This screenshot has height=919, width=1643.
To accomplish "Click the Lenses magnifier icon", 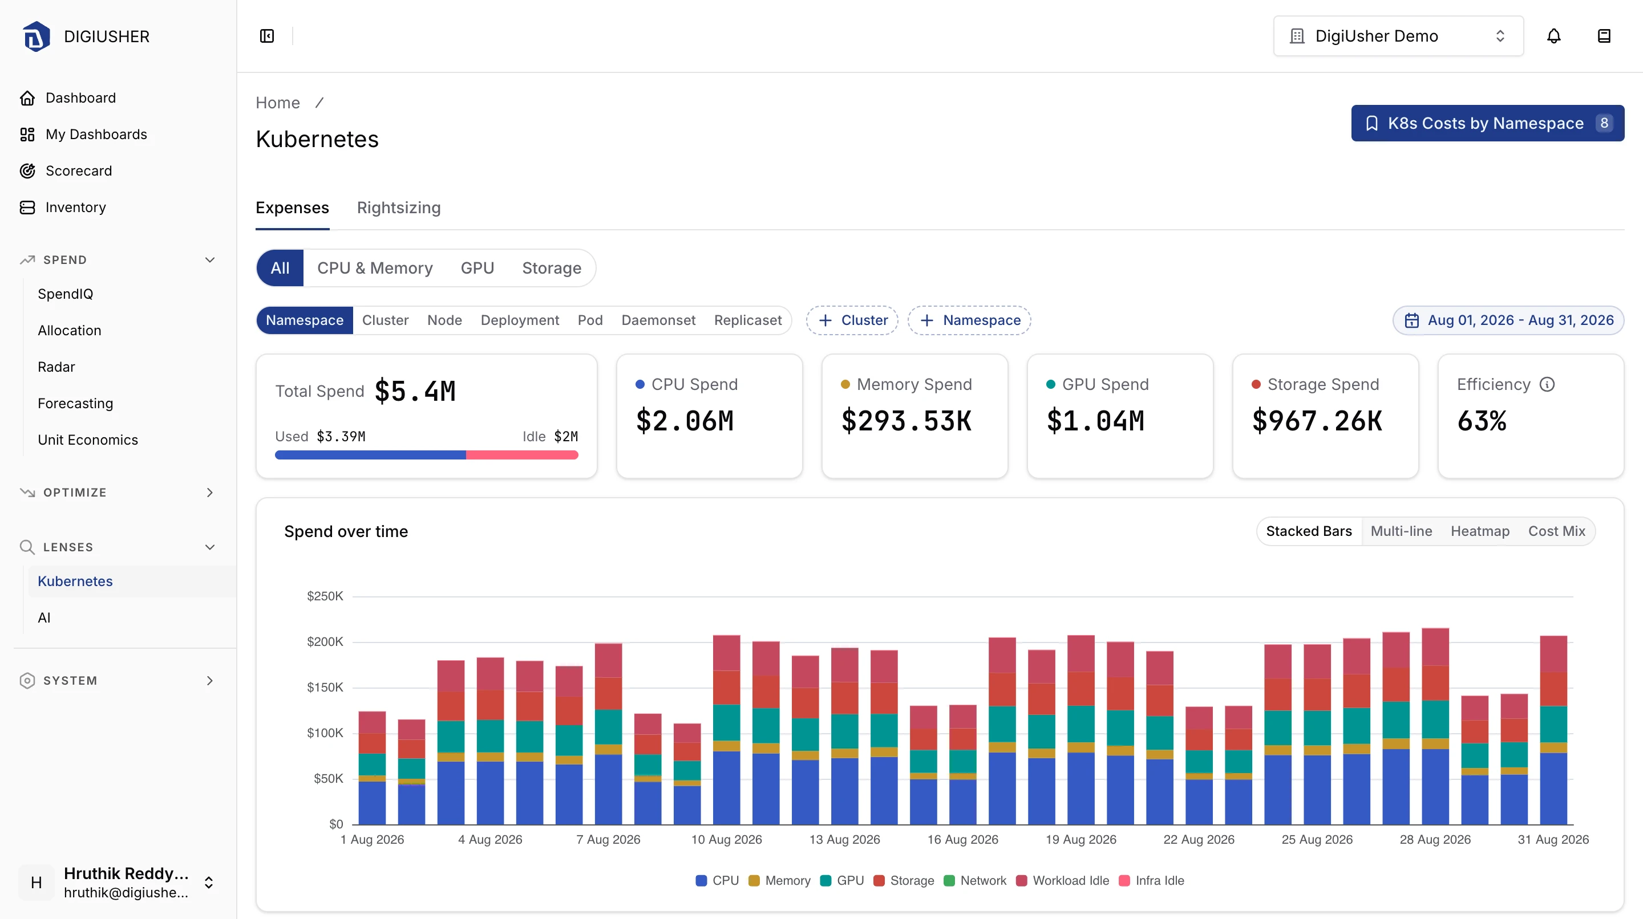I will [x=27, y=547].
